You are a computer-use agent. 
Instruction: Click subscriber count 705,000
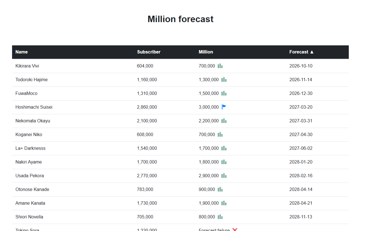click(x=145, y=217)
